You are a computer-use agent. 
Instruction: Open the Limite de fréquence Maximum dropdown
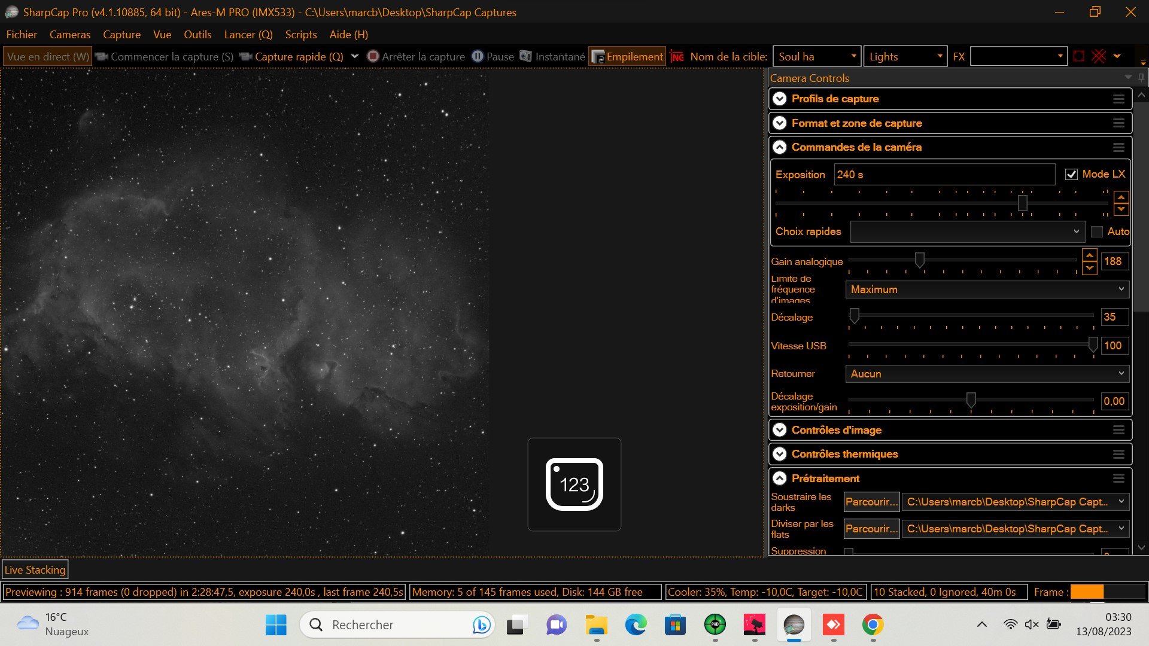(x=987, y=290)
